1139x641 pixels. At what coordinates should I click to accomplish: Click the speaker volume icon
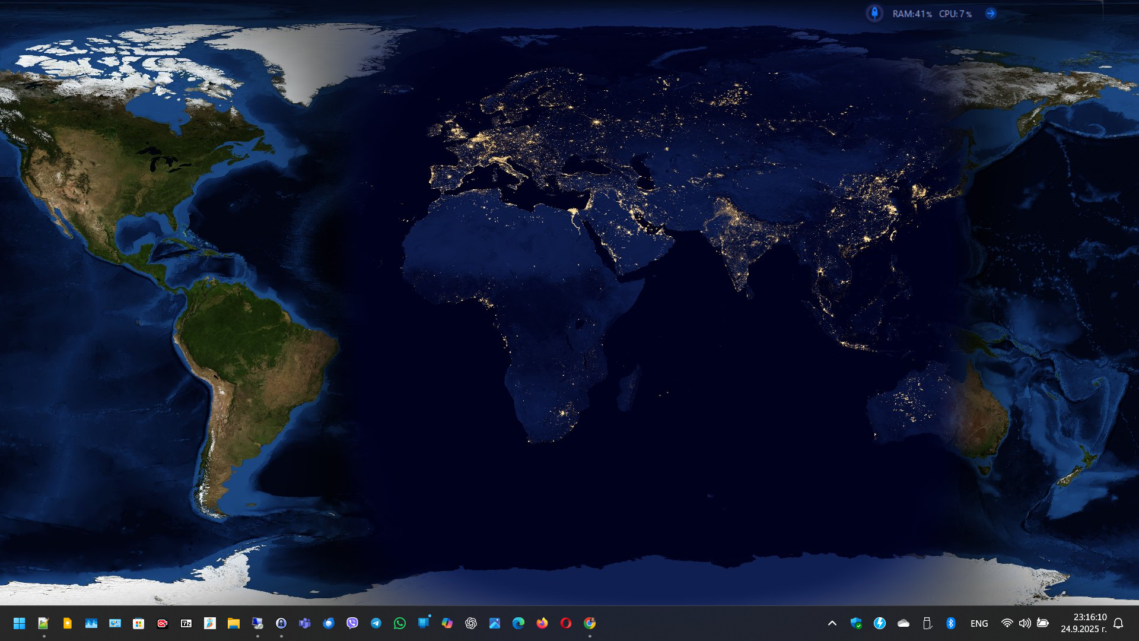coord(1025,623)
